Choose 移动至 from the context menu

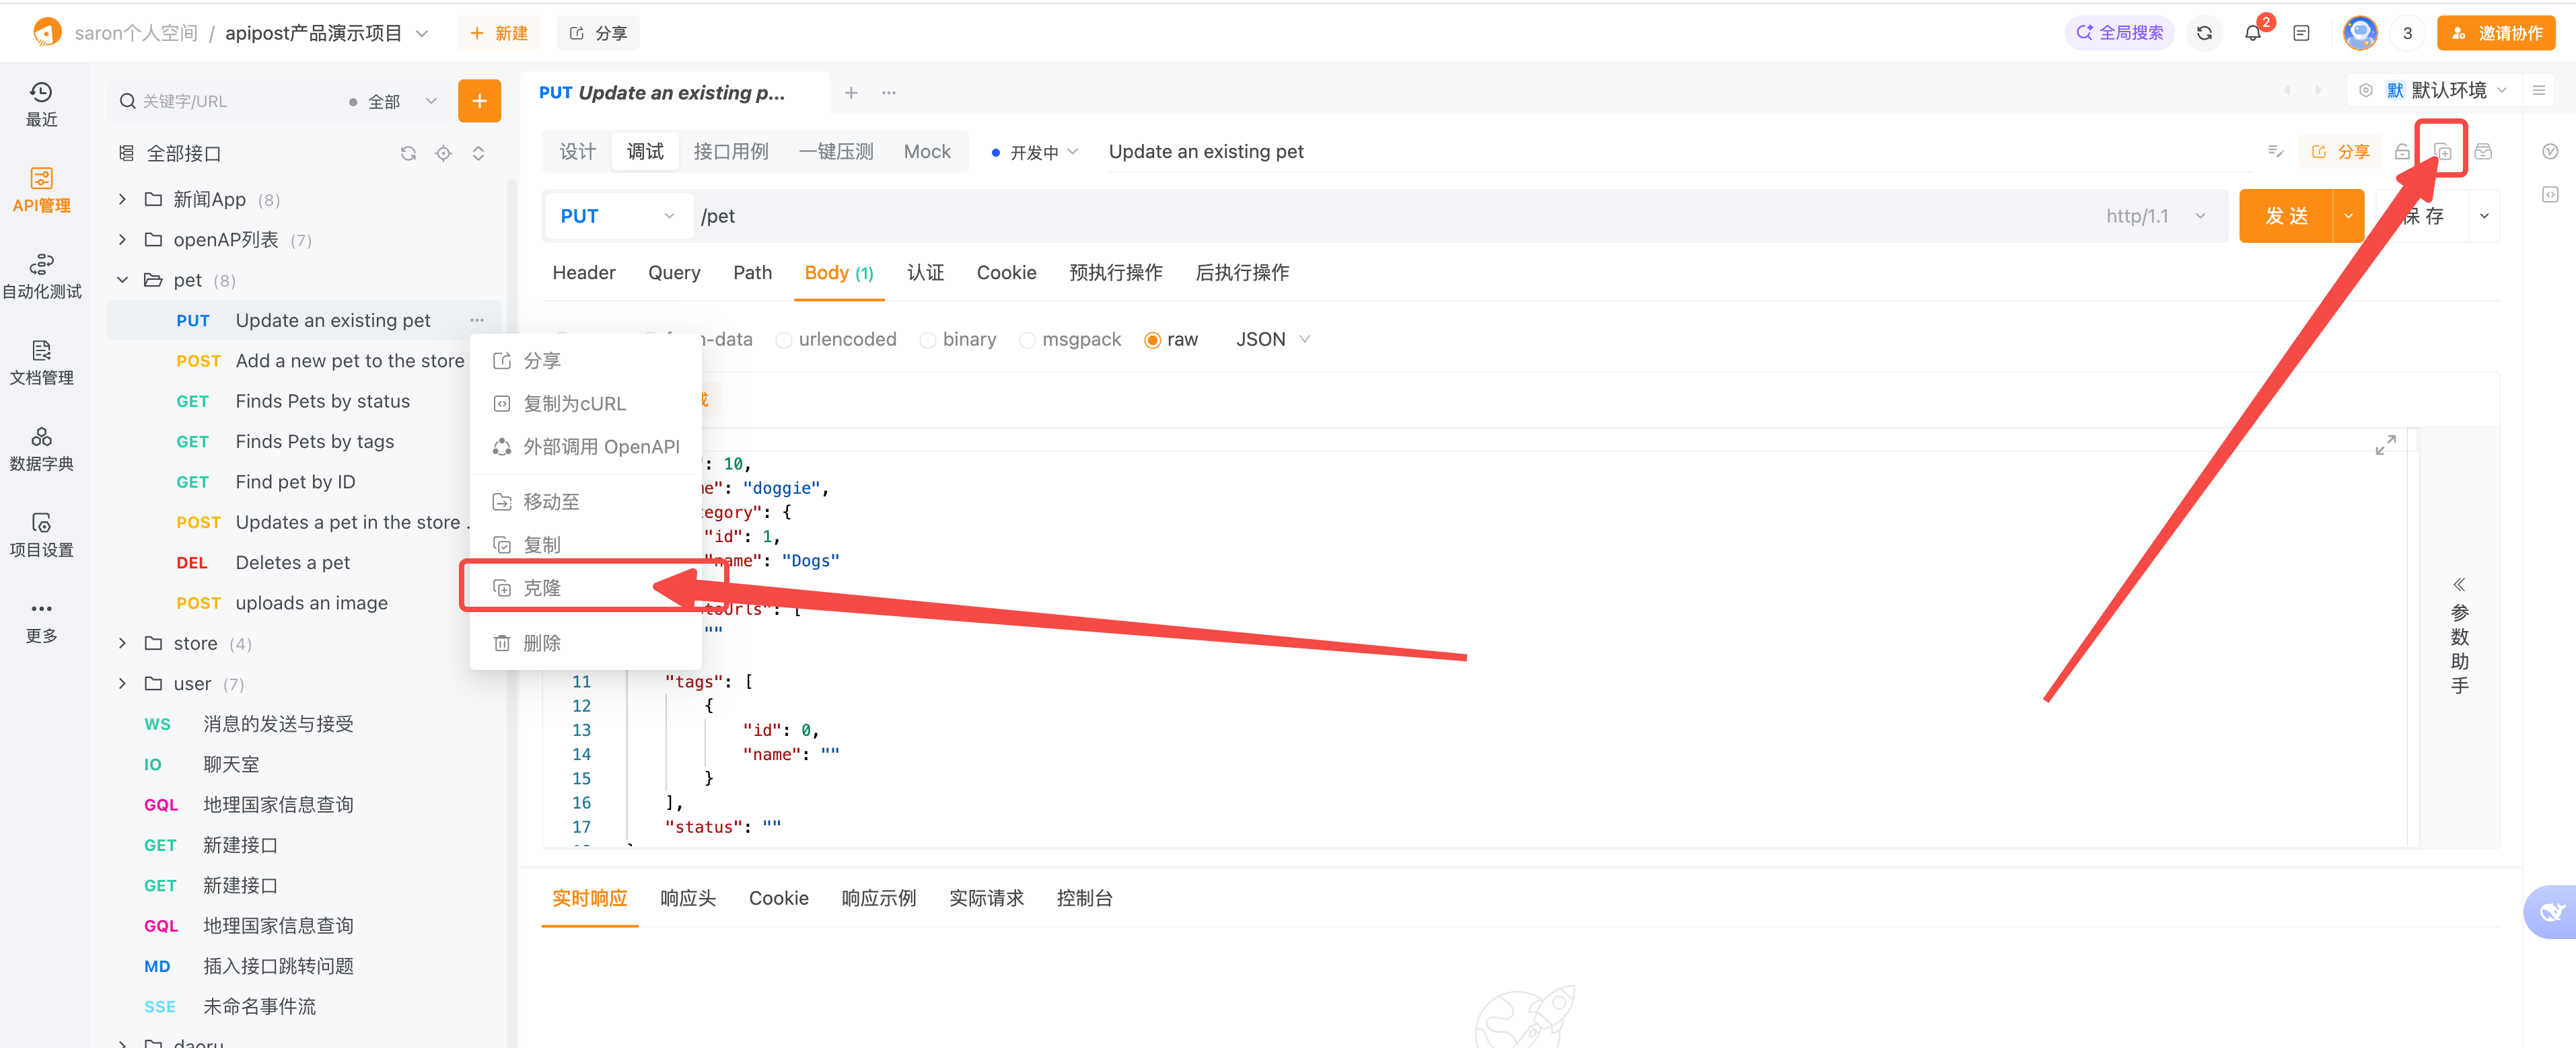click(x=586, y=501)
